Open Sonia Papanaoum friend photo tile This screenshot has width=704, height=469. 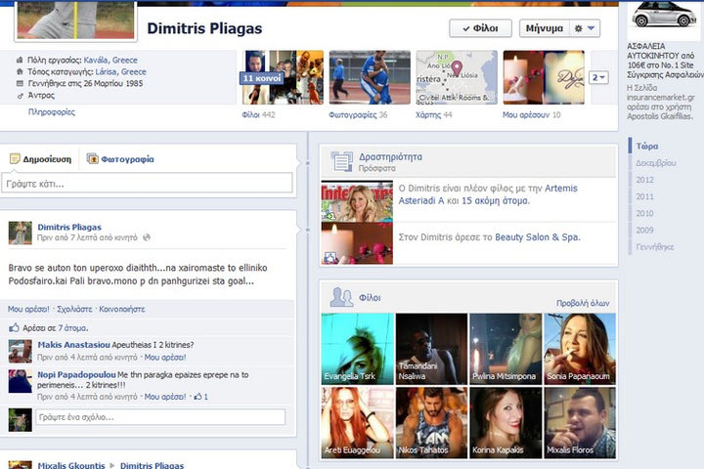point(580,349)
